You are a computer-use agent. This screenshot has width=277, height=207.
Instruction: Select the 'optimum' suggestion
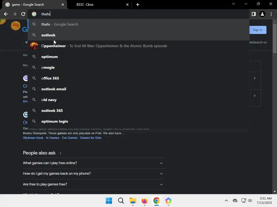[x=138, y=57]
